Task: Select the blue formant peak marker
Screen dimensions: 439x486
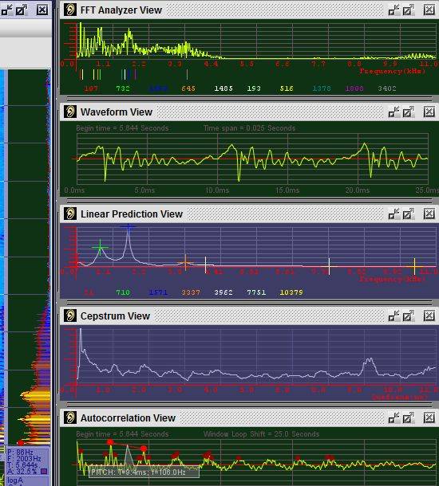Action: point(129,227)
